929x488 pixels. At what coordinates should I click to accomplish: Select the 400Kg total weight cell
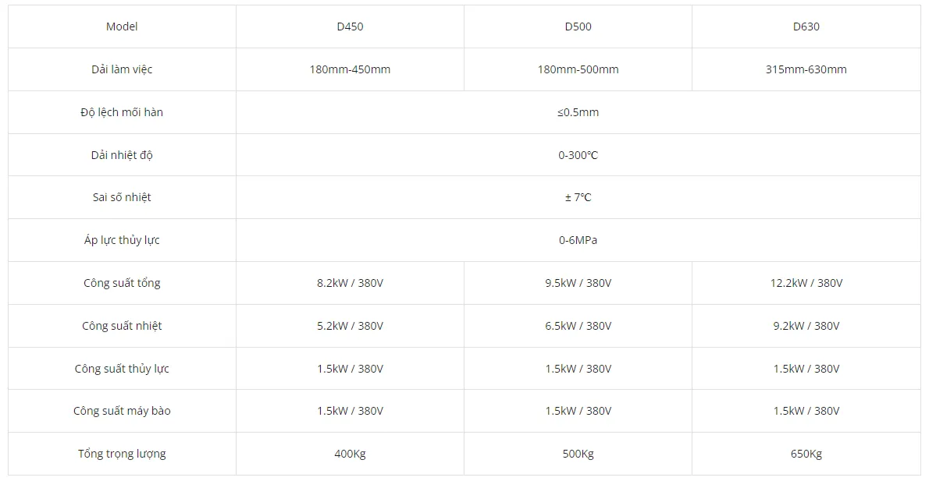click(x=350, y=454)
